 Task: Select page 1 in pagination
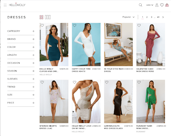click(143, 17)
